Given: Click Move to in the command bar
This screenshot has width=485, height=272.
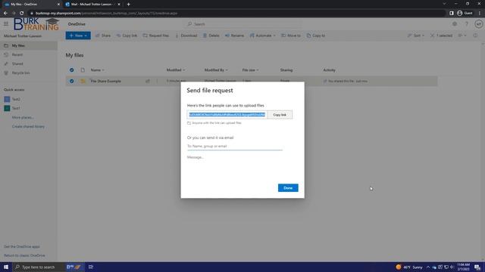Looking at the screenshot, I should pos(291,36).
